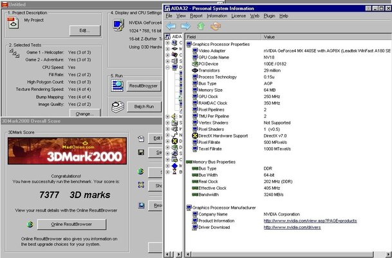Select the Texel Fillrate row
392x258 pixels.
[x=289, y=149]
